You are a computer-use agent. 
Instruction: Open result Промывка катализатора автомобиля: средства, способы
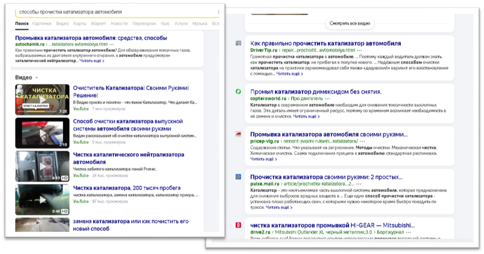click(91, 38)
